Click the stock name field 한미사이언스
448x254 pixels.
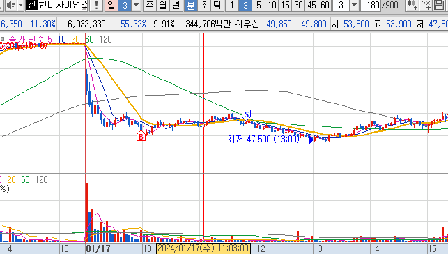coord(57,5)
